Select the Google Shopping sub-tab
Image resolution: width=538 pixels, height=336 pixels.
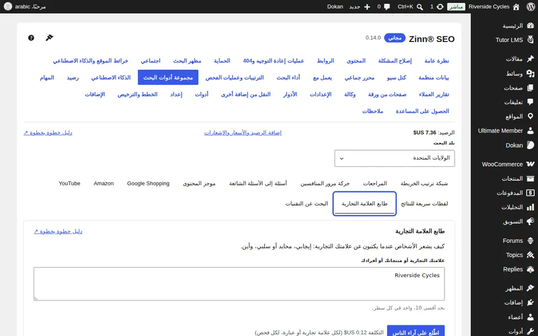[148, 184]
